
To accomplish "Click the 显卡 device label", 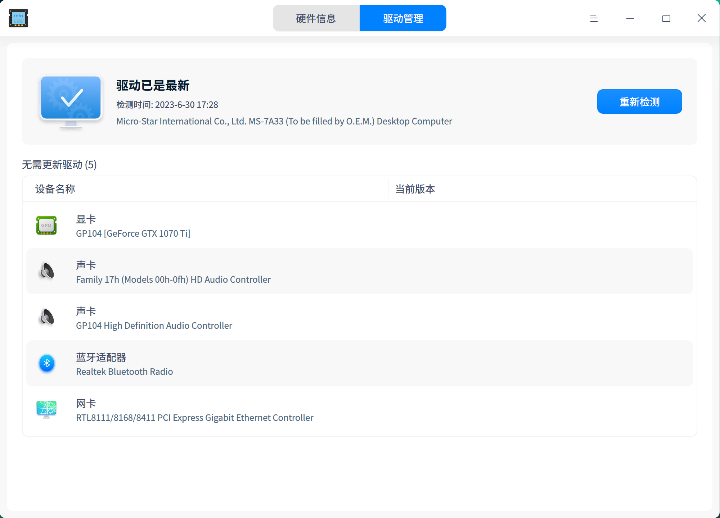I will [86, 219].
